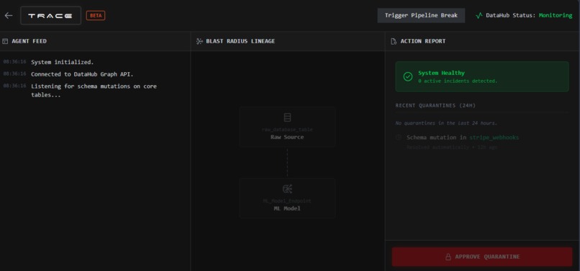Screen dimensions: 580x271
Task: Click the Monitoring status text
Action: 556,16
